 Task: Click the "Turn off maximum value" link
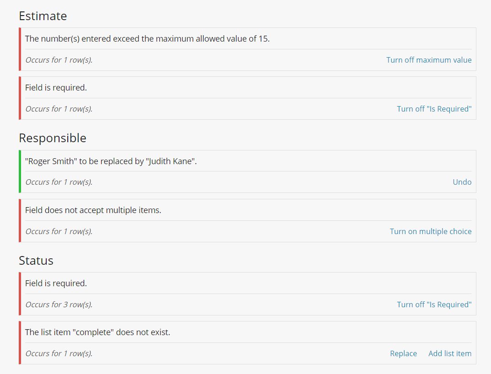429,60
